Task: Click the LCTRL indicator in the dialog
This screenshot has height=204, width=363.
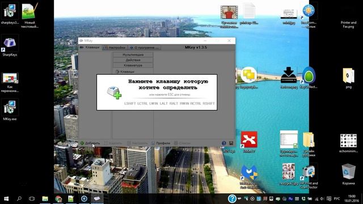Action: 142,103
